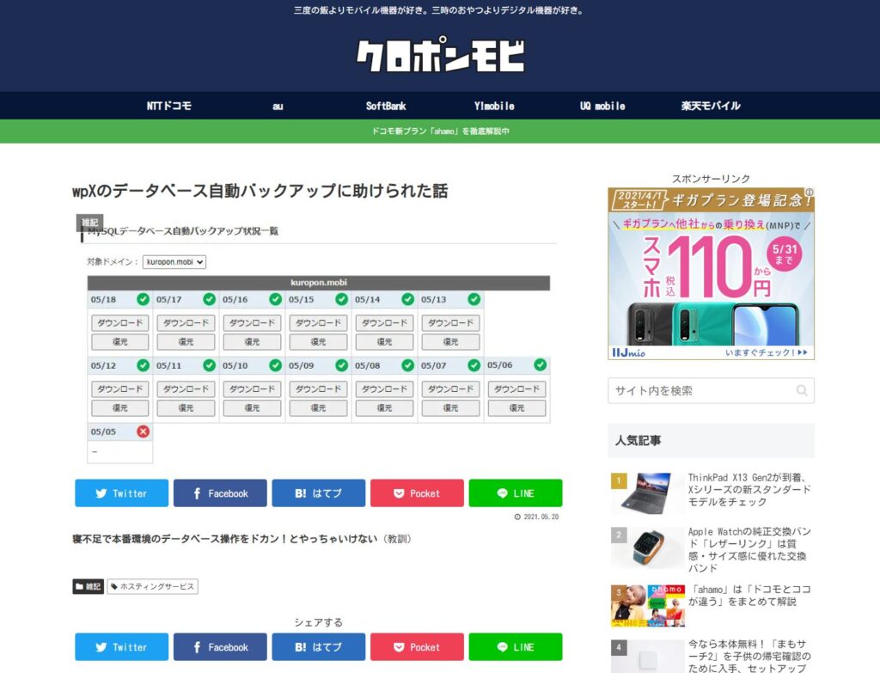The image size is (880, 673).
Task: Save to Pocket under the シェアする heading
Action: click(x=417, y=646)
